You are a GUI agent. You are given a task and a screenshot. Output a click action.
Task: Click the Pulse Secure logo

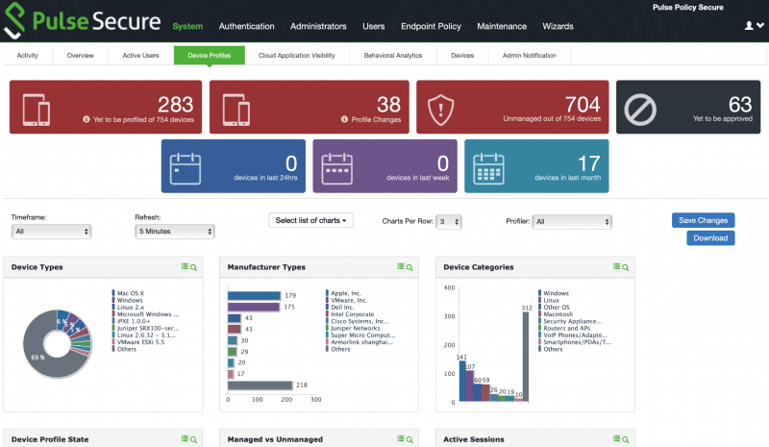(82, 20)
